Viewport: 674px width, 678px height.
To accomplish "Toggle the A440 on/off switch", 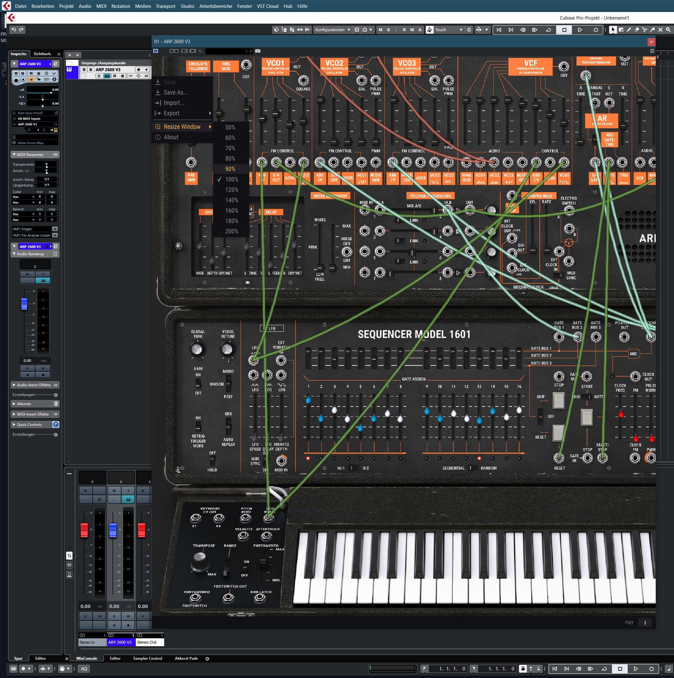I will [x=198, y=383].
